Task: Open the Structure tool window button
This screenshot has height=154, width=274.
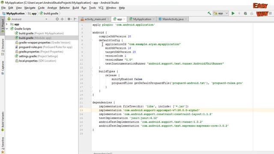Action: click(3, 47)
